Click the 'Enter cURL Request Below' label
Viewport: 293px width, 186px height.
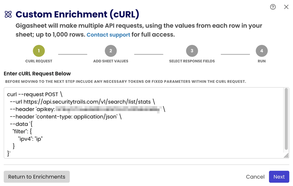[x=37, y=73]
